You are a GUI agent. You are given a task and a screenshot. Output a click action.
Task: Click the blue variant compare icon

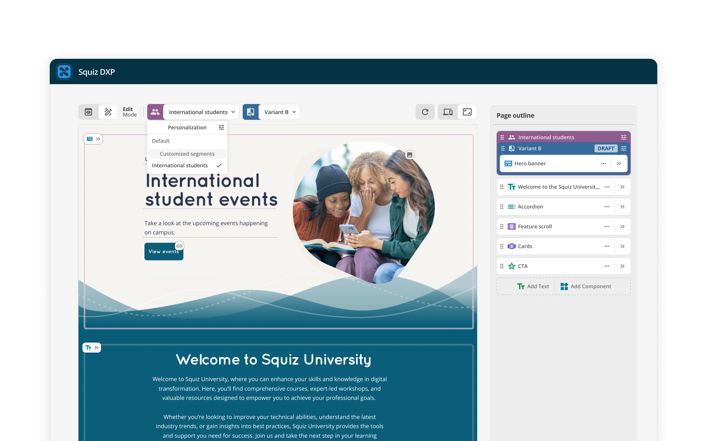point(251,112)
